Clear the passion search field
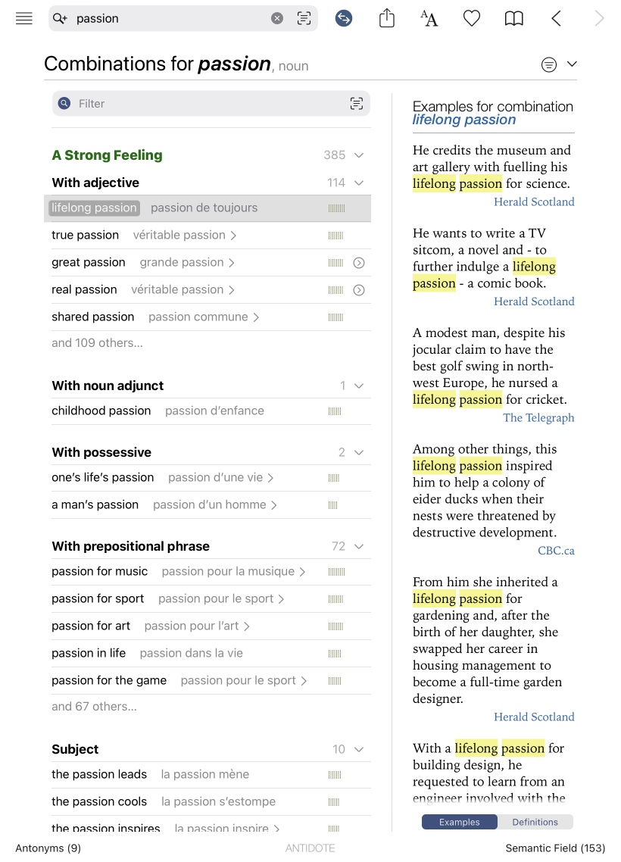Image resolution: width=621 pixels, height=862 pixels. click(277, 19)
